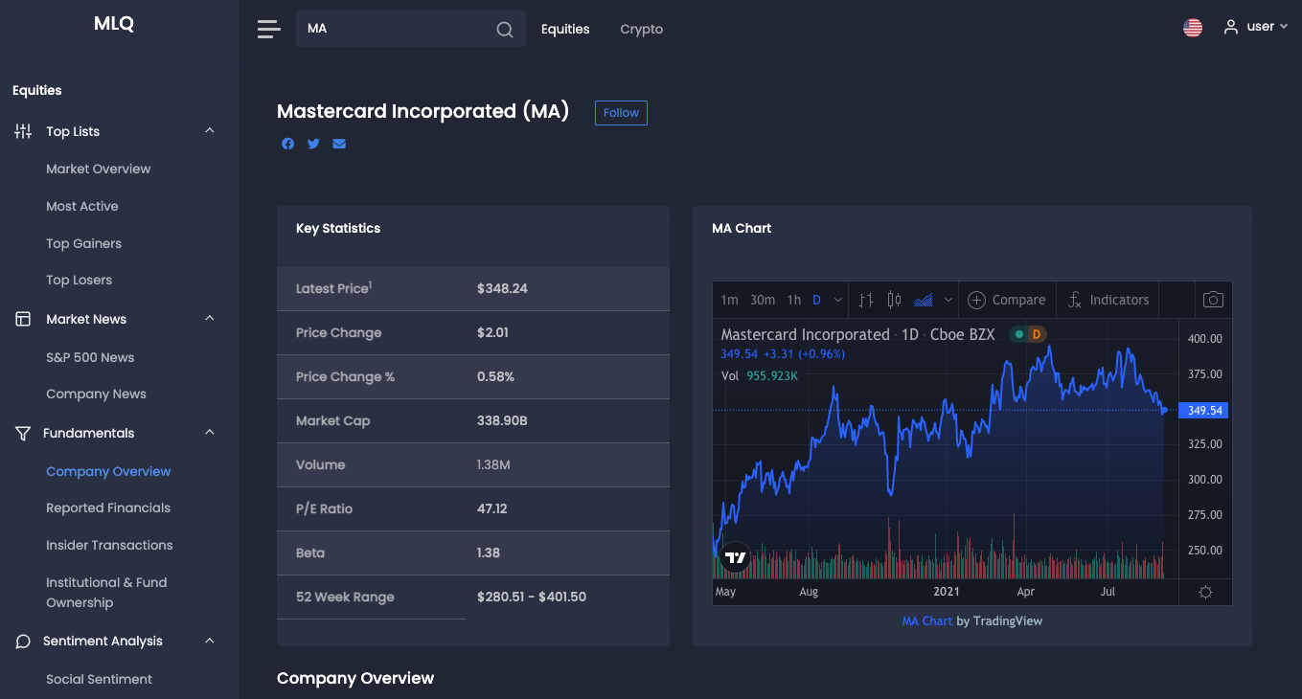Select the Area chart style icon

click(924, 300)
